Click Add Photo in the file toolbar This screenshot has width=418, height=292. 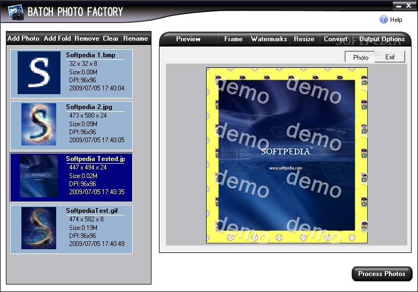[24, 39]
